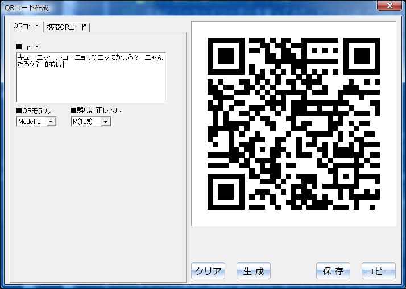The width and height of the screenshot is (406, 289).
Task: Click the QRコード作成 window title
Action: tap(26, 8)
